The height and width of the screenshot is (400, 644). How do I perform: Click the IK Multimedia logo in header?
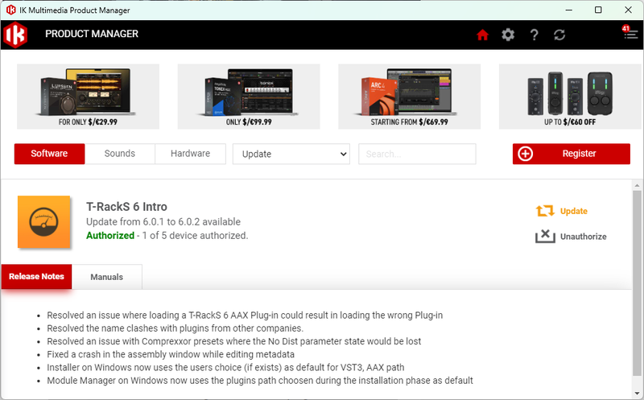pyautogui.click(x=15, y=35)
